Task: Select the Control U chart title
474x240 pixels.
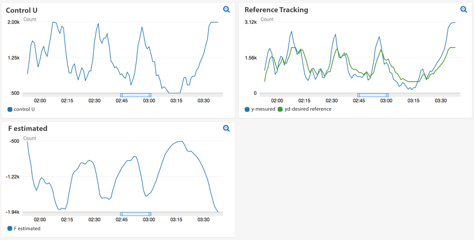Action: point(21,10)
